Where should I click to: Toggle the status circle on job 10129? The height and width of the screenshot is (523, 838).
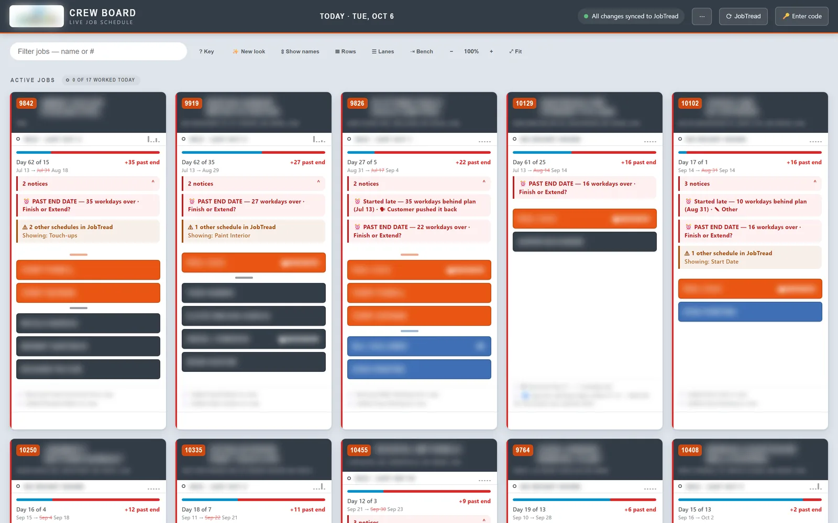[515, 139]
